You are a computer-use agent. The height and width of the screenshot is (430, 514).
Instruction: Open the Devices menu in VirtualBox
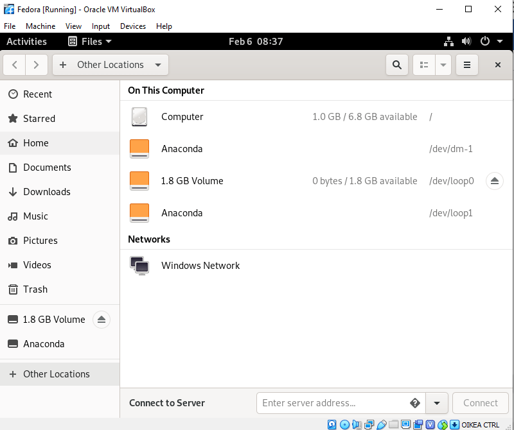point(133,26)
